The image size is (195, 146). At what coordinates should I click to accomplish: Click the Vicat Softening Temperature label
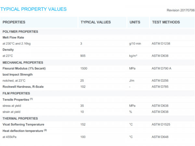[23, 124]
